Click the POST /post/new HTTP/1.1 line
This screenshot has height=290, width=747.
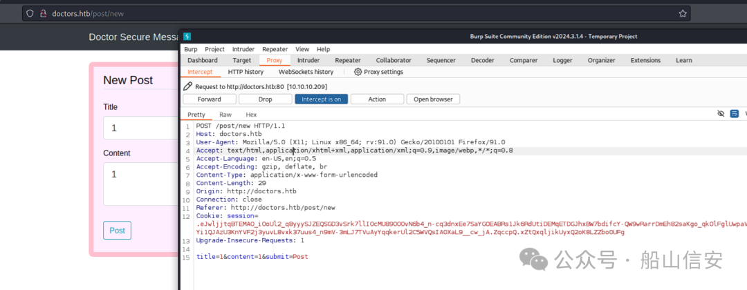point(241,126)
